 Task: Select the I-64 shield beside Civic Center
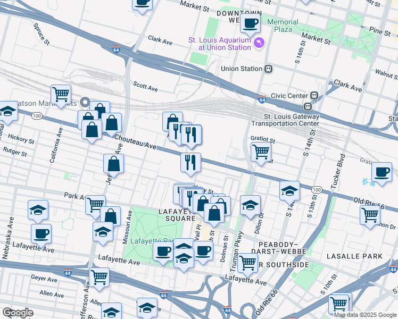[262, 99]
